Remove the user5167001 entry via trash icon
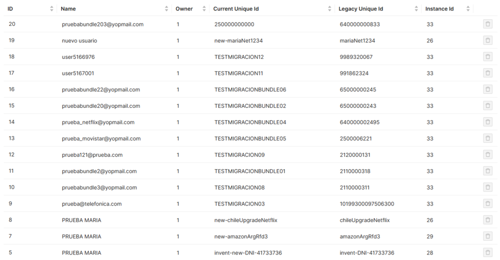The width and height of the screenshot is (500, 260). (x=487, y=73)
